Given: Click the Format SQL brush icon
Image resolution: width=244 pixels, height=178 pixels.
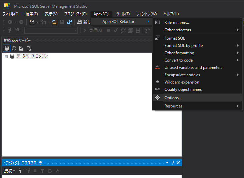Looking at the screenshot, I should (x=158, y=38).
